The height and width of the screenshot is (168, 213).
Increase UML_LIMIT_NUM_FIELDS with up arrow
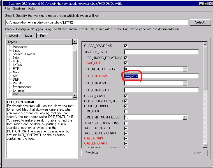pos(185,116)
